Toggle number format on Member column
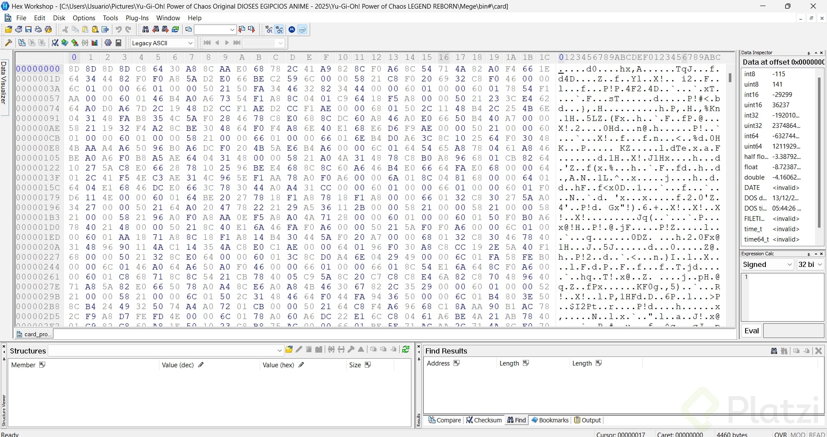The width and height of the screenshot is (827, 437). [x=42, y=365]
